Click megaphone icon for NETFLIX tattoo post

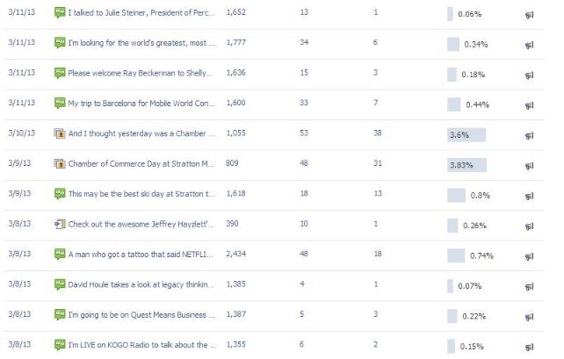[529, 255]
